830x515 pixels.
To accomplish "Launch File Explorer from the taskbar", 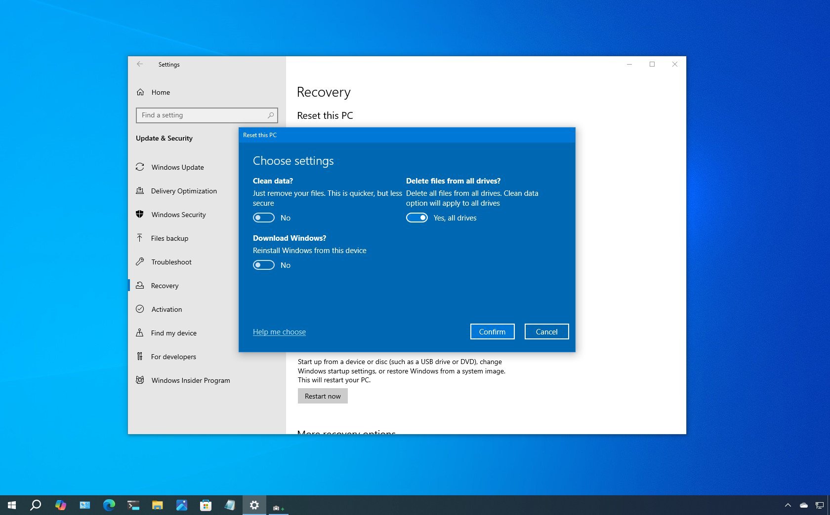I will [x=157, y=505].
